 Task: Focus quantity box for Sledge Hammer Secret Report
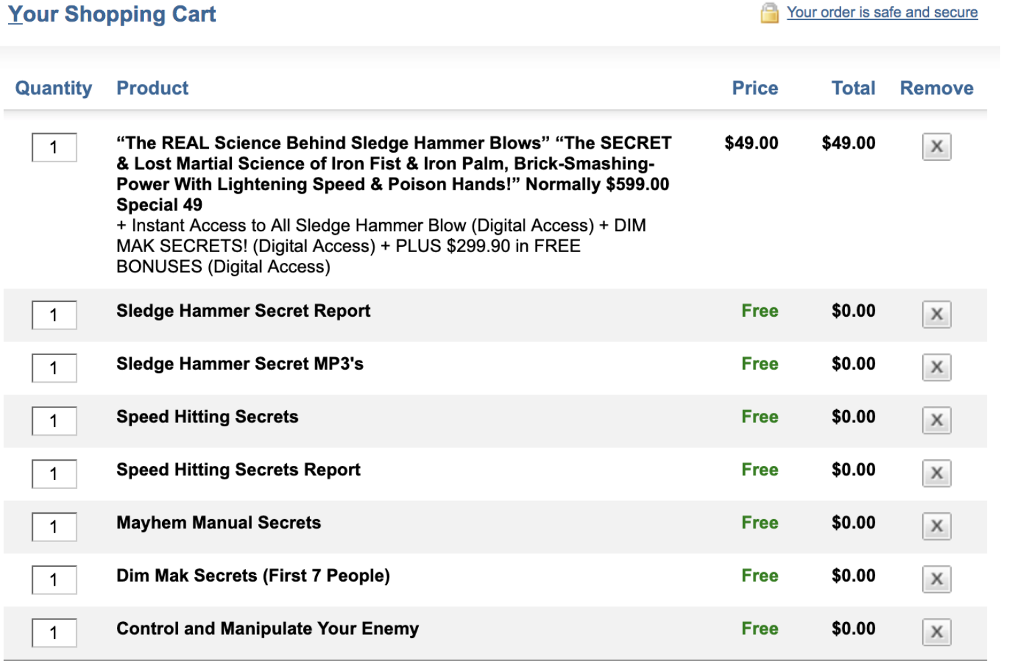[x=54, y=315]
